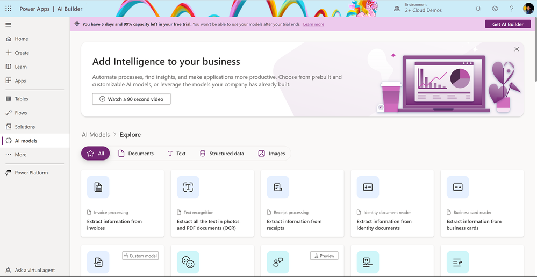Viewport: 537px width, 277px height.
Task: Click the Power Apps title link
Action: click(x=34, y=9)
